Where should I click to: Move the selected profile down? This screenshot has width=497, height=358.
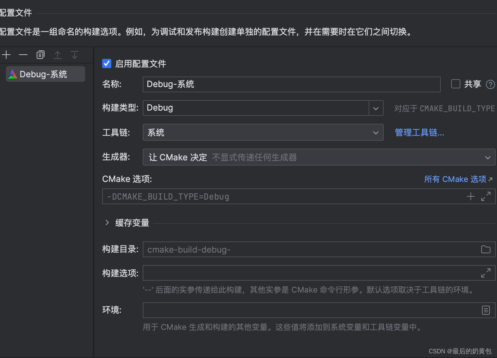pyautogui.click(x=74, y=55)
